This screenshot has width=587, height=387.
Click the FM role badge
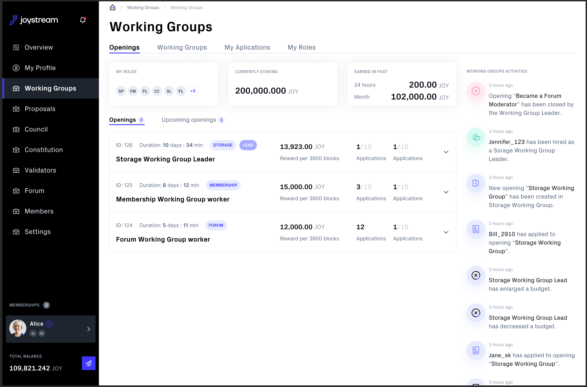[133, 91]
